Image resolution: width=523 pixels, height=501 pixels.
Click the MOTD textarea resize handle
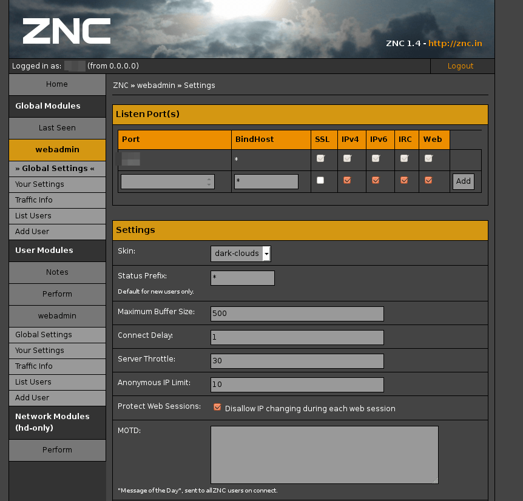tap(435, 480)
